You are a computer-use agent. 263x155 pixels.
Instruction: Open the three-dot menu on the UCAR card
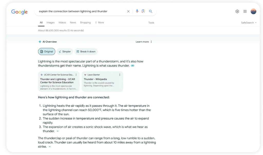pyautogui.click(x=76, y=74)
